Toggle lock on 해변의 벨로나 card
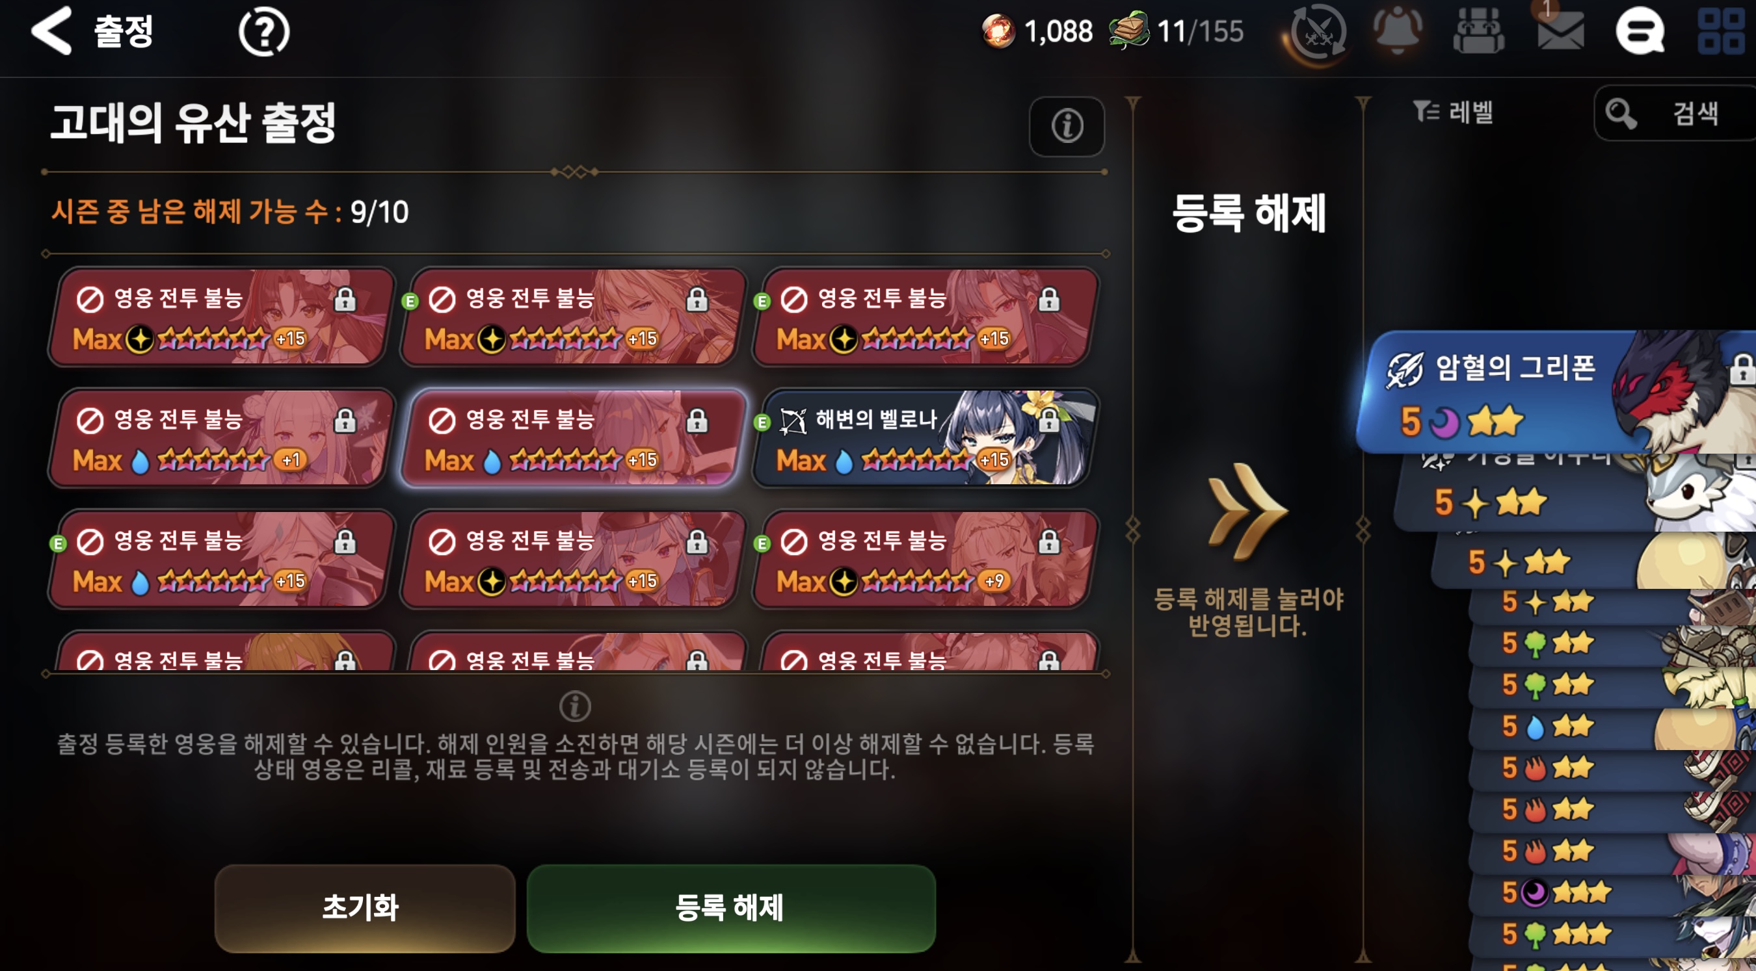 pyautogui.click(x=1049, y=421)
